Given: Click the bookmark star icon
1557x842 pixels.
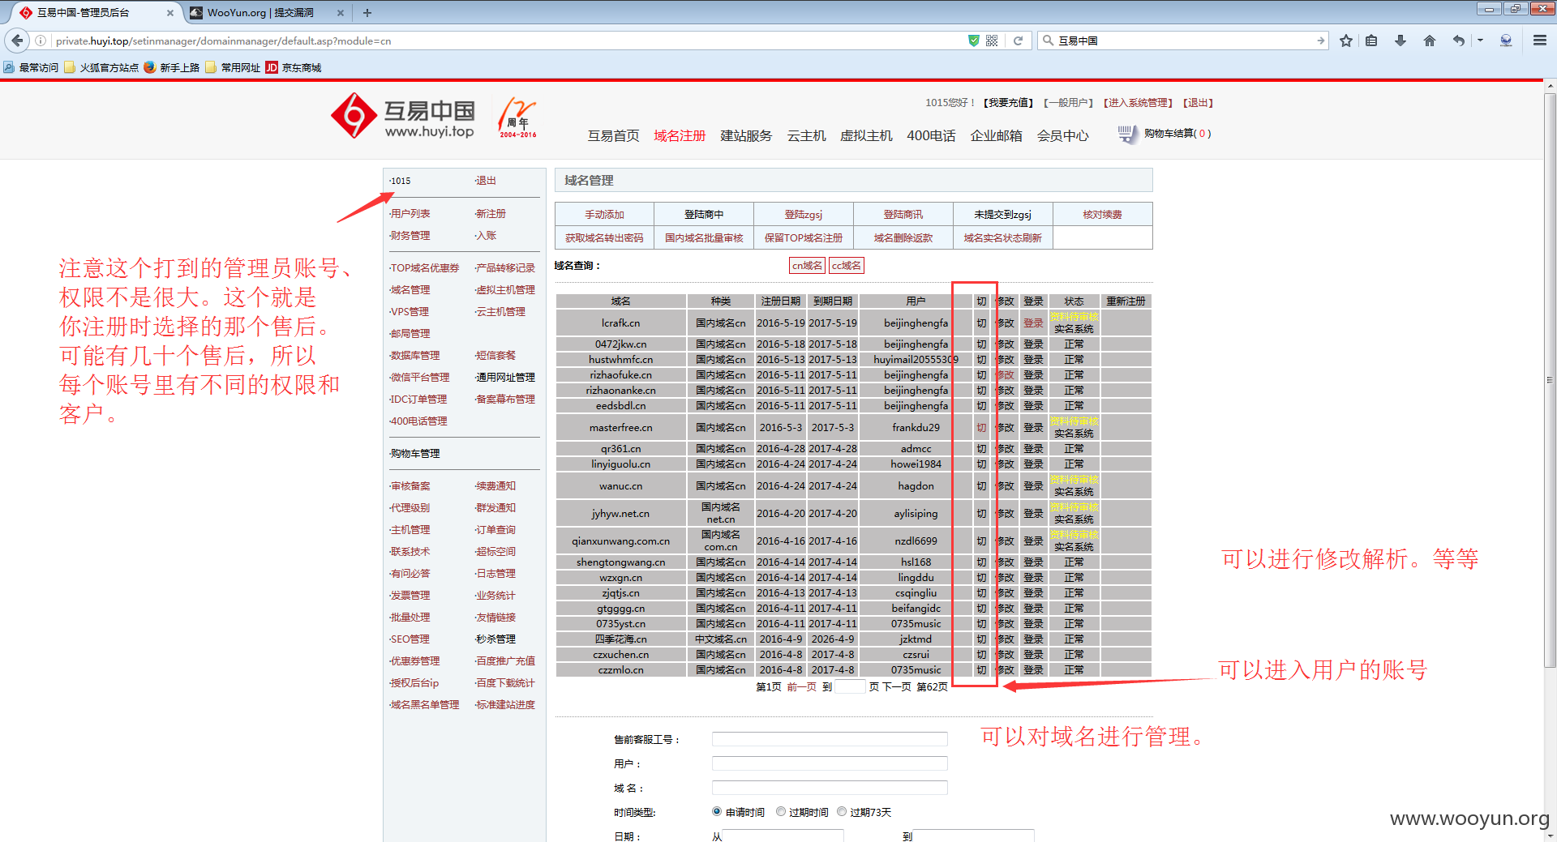Looking at the screenshot, I should pos(1346,41).
